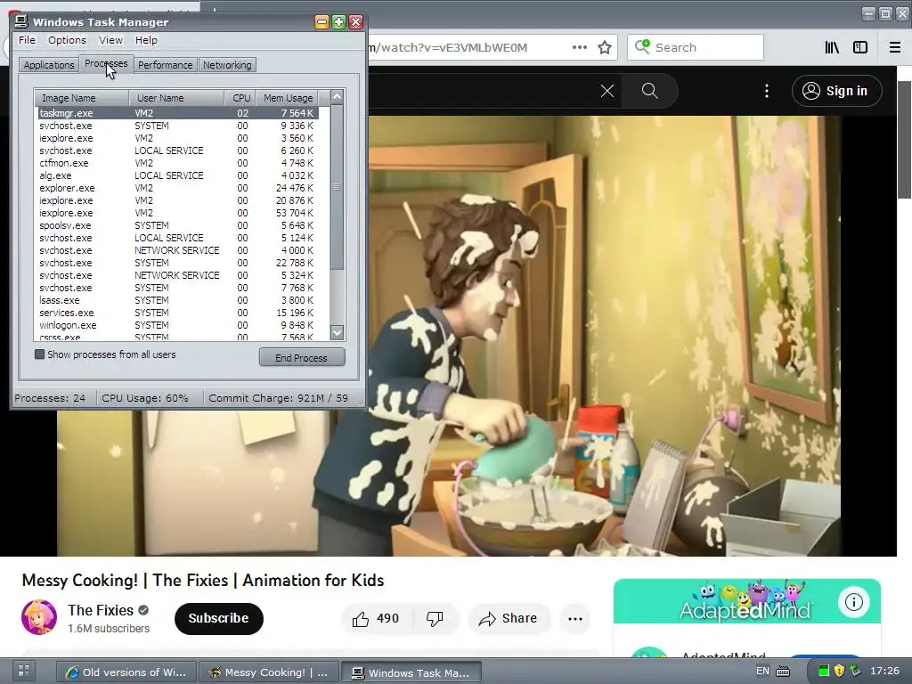912x684 pixels.
Task: Open the AdaptedMind ad banner
Action: [747, 601]
